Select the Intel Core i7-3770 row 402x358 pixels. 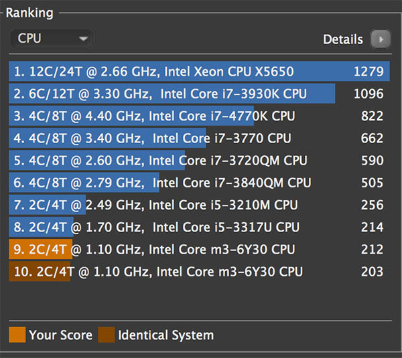(199, 139)
